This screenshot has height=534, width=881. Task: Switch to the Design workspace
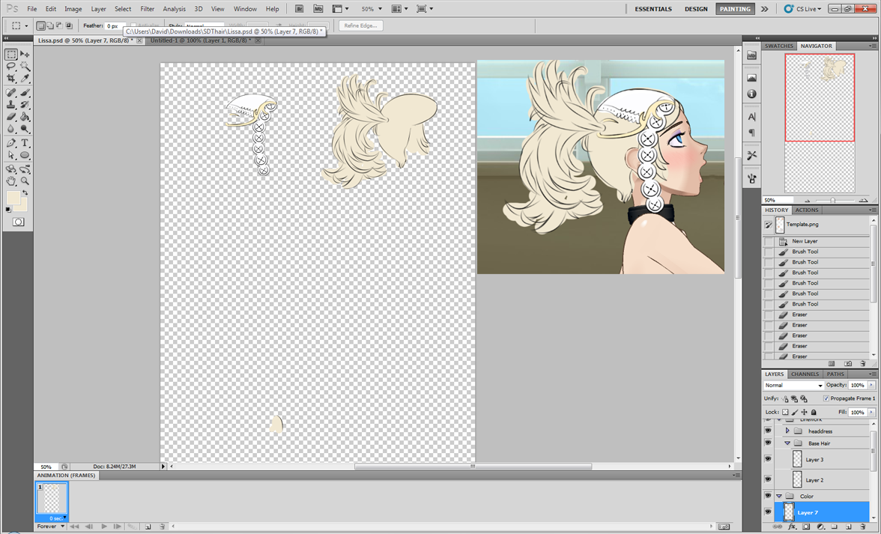696,9
